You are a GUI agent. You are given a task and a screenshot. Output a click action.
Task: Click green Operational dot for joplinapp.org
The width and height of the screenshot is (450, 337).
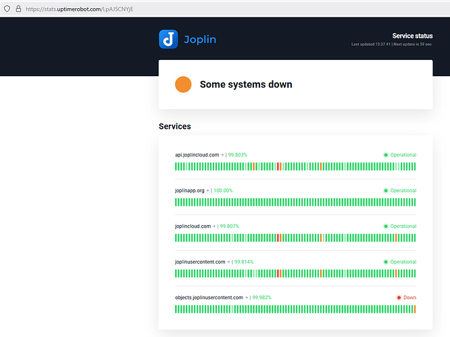coord(386,191)
